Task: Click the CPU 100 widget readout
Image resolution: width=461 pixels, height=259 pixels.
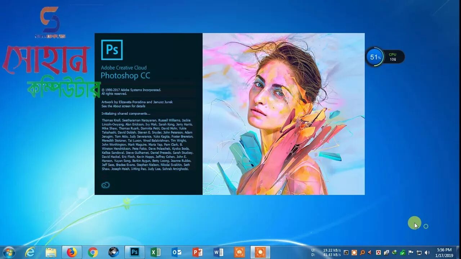Action: (x=393, y=57)
